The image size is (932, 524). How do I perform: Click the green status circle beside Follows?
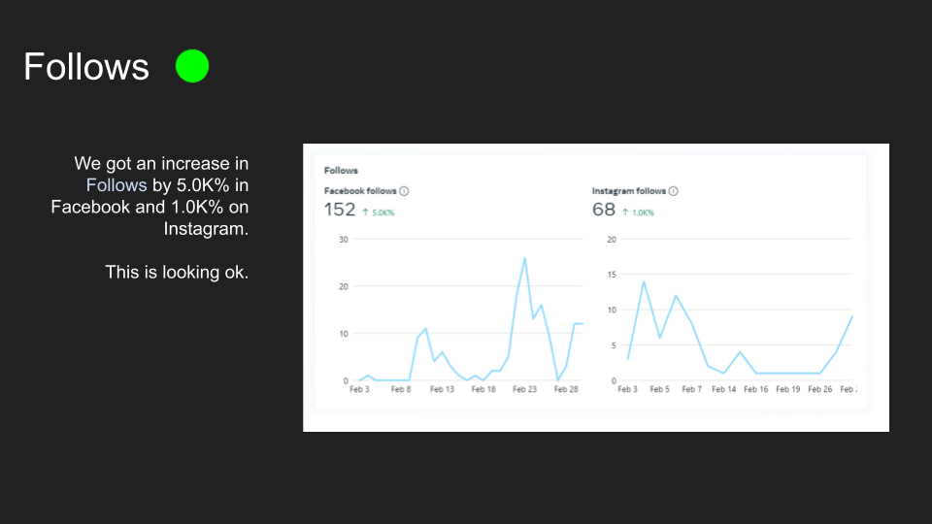[192, 66]
